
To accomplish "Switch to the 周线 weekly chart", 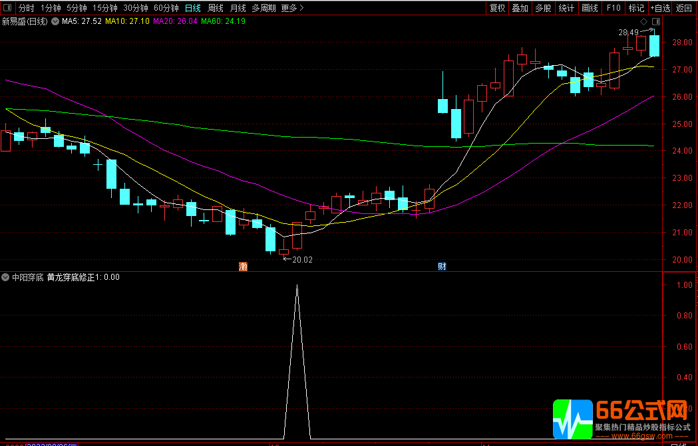I will 216,8.
